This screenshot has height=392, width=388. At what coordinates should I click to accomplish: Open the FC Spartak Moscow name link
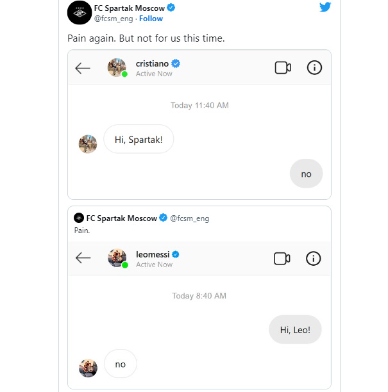coord(129,8)
